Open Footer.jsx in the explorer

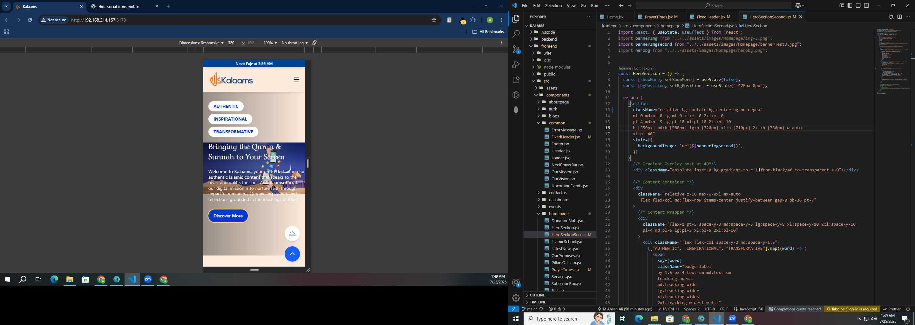tap(560, 144)
